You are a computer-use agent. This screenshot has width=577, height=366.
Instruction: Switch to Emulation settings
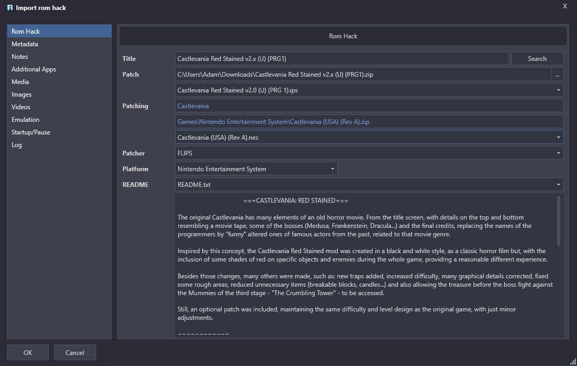(59, 120)
